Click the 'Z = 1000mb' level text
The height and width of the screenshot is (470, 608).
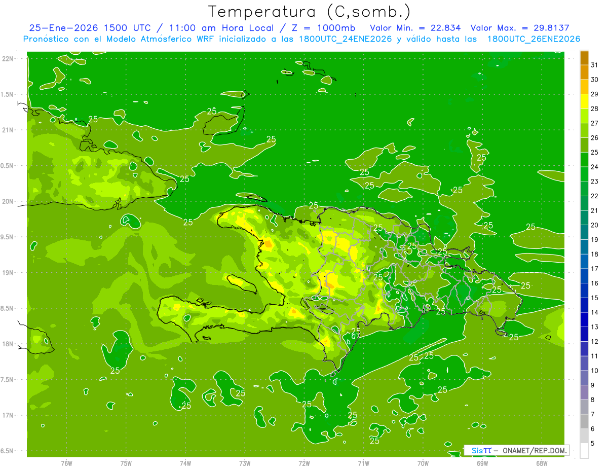322,28
